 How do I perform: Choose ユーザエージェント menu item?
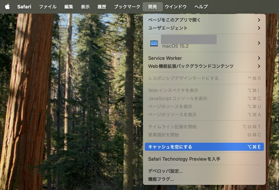pyautogui.click(x=204, y=28)
